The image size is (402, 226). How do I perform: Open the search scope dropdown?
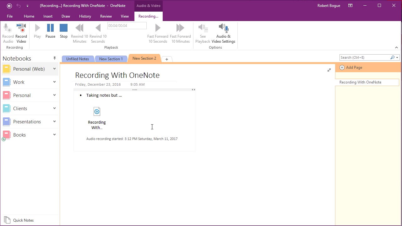[397, 57]
